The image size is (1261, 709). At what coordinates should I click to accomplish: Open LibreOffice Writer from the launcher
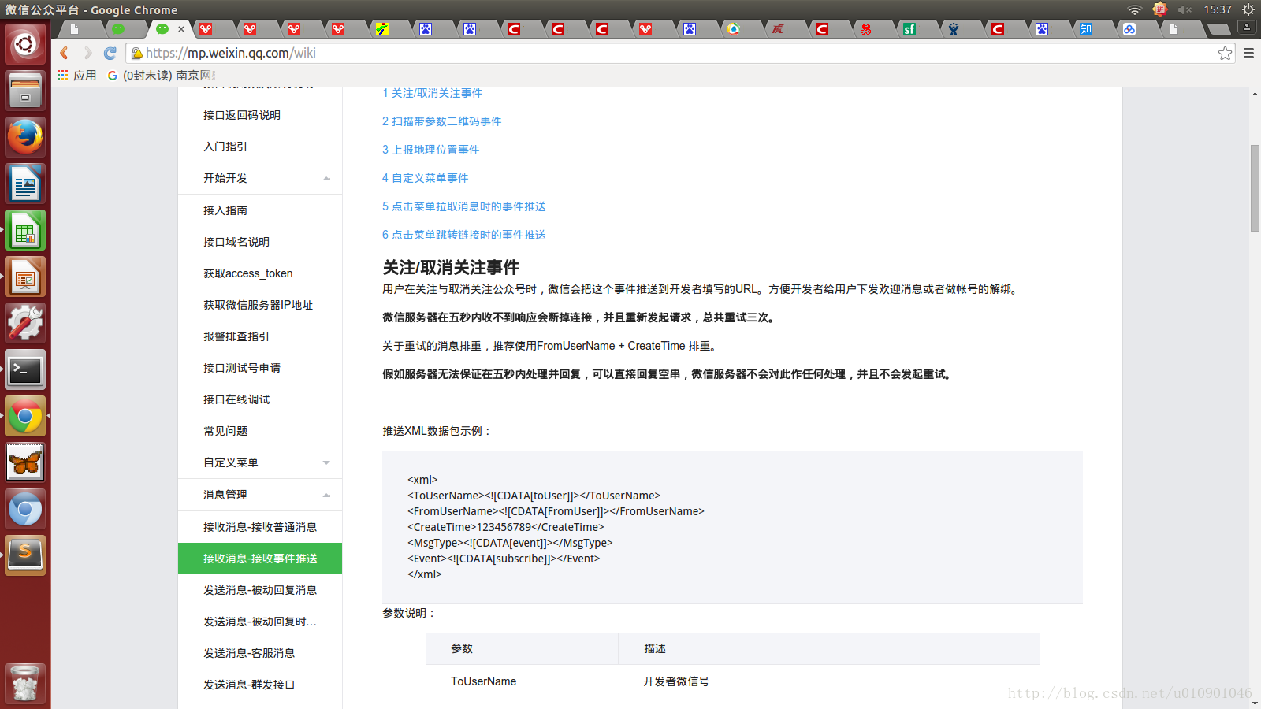[x=25, y=184]
